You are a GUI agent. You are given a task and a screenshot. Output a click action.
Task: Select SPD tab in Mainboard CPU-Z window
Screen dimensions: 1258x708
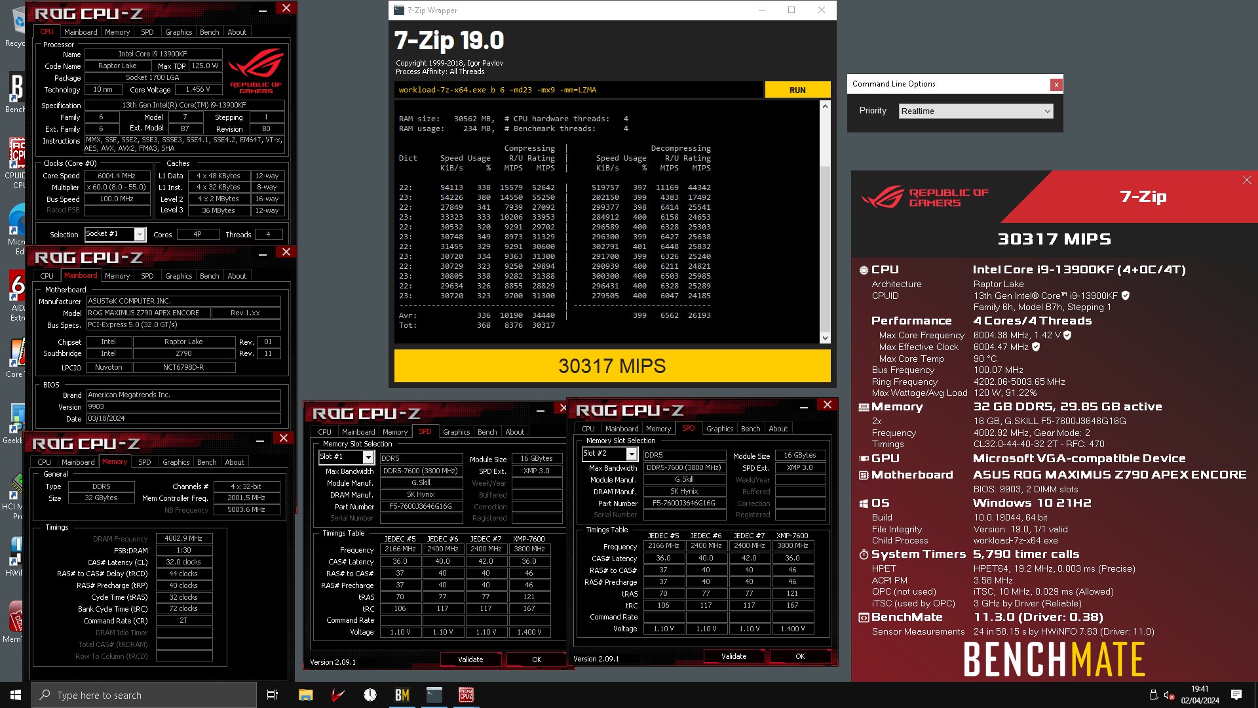147,276
